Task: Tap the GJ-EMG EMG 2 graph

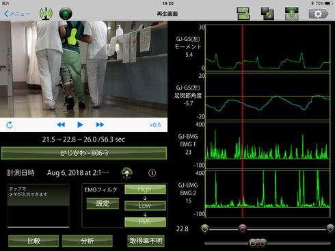Action: 268,194
